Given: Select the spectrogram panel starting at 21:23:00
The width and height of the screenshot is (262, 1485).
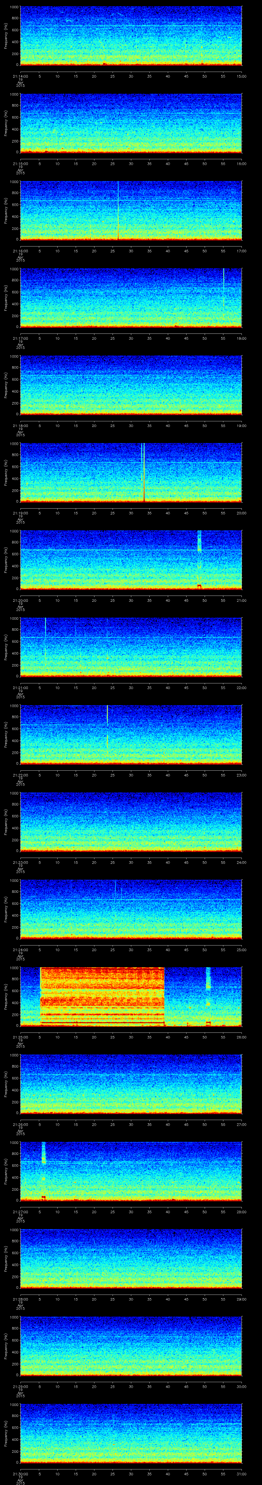Looking at the screenshot, I should click(131, 822).
